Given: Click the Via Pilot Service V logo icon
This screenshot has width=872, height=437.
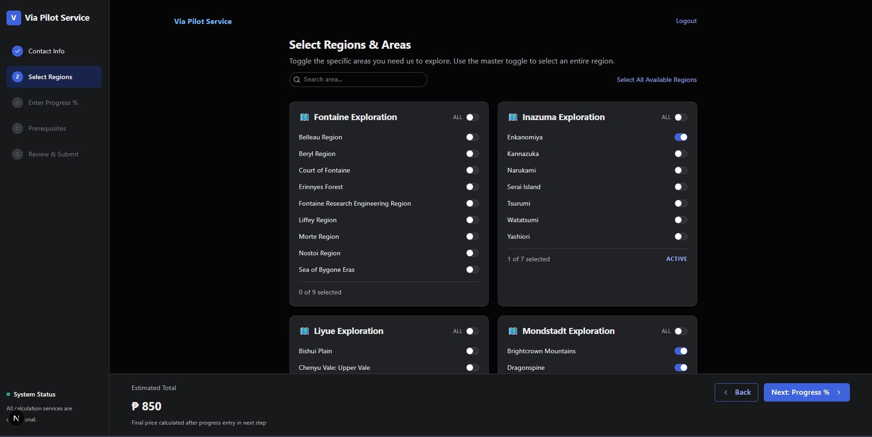Looking at the screenshot, I should coord(14,18).
